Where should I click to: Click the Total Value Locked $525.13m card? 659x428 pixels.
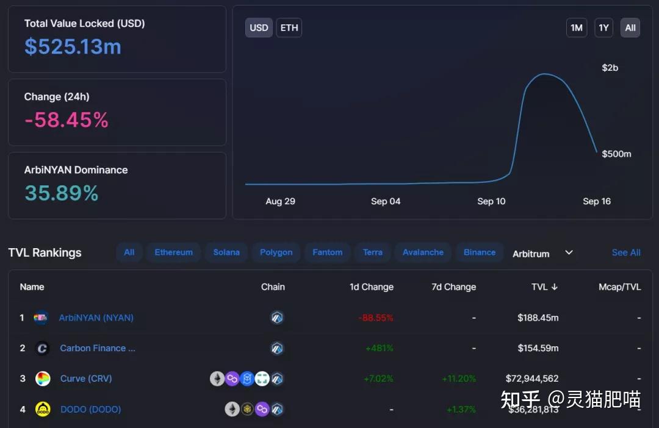coord(117,39)
